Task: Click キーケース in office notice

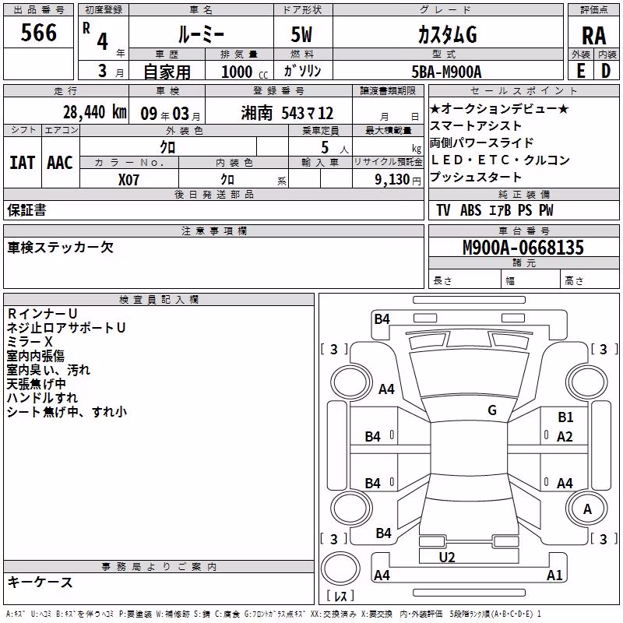Action: click(x=40, y=583)
